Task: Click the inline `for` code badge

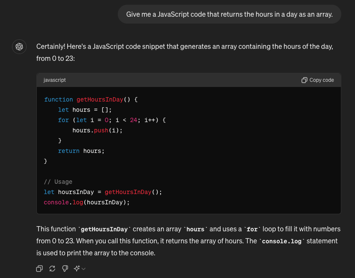Action: click(253, 229)
